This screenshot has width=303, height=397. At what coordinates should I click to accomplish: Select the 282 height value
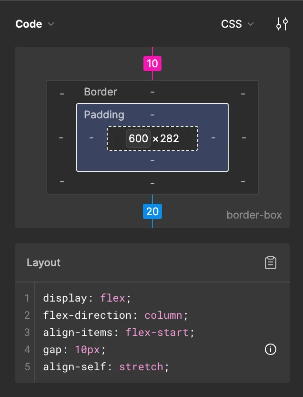point(169,138)
